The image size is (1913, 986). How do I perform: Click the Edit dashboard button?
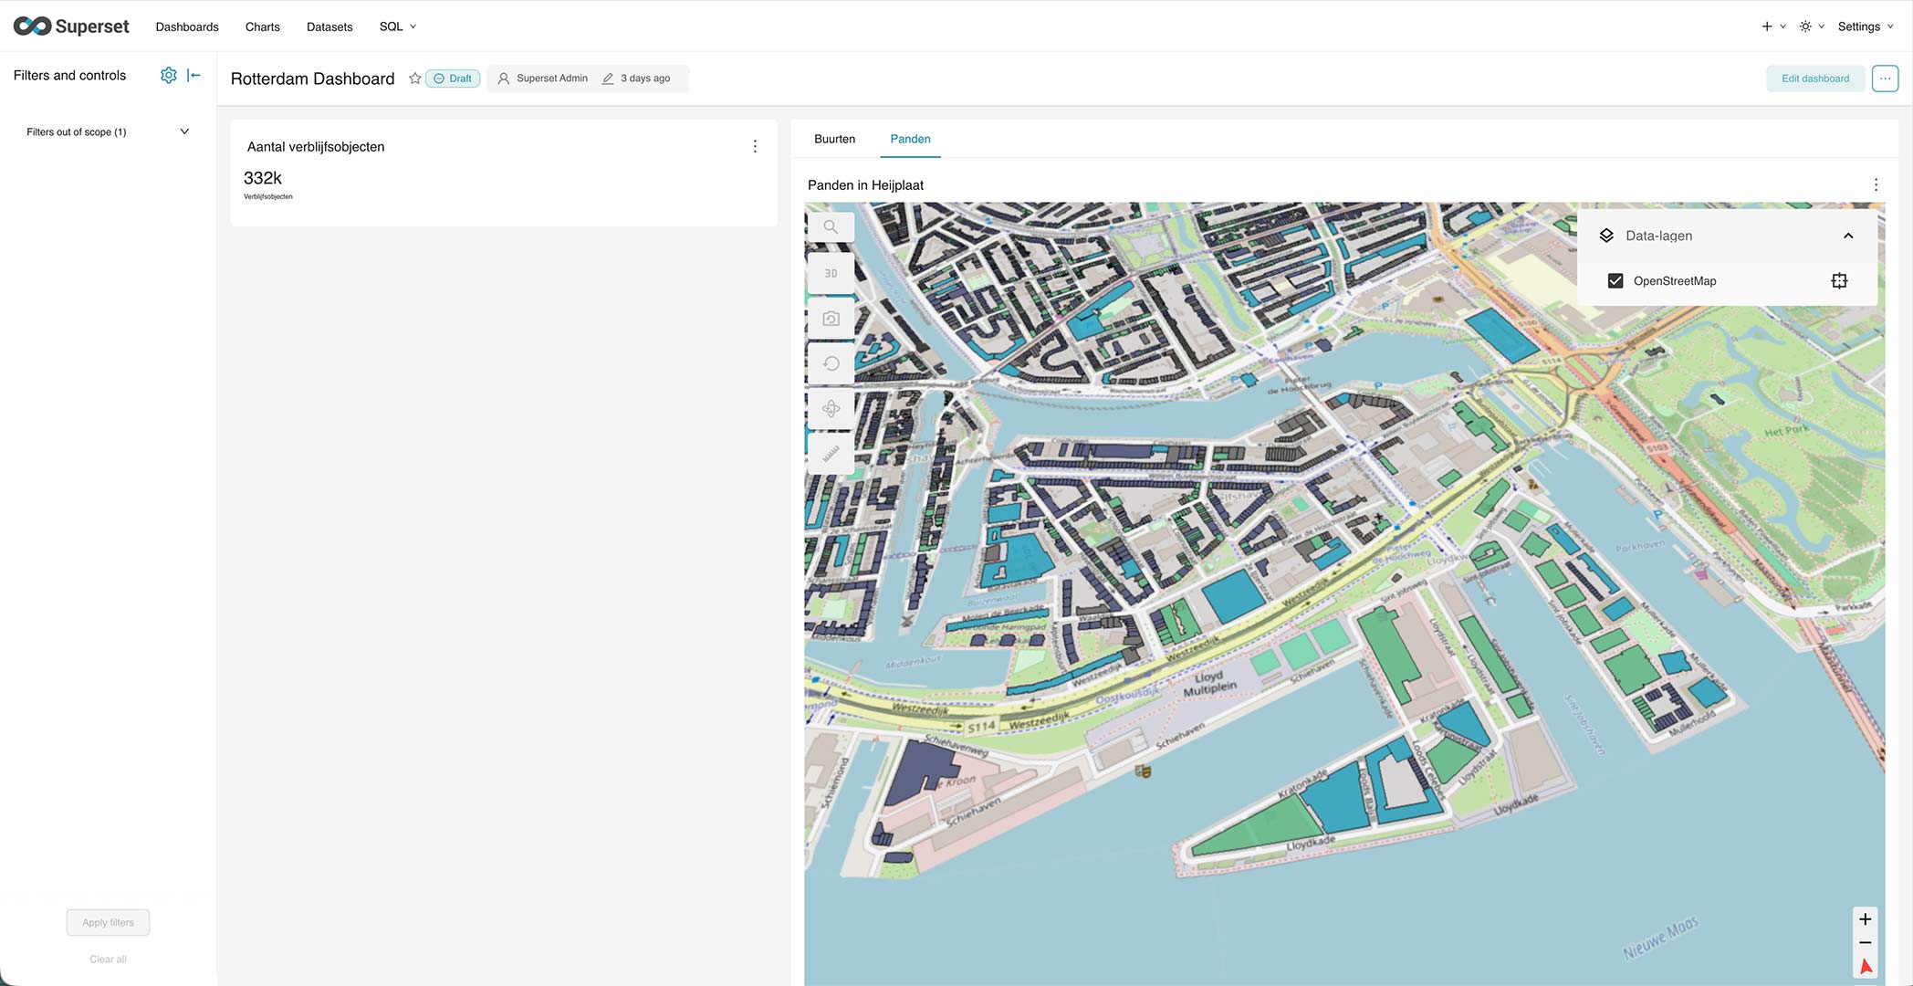1814,79
